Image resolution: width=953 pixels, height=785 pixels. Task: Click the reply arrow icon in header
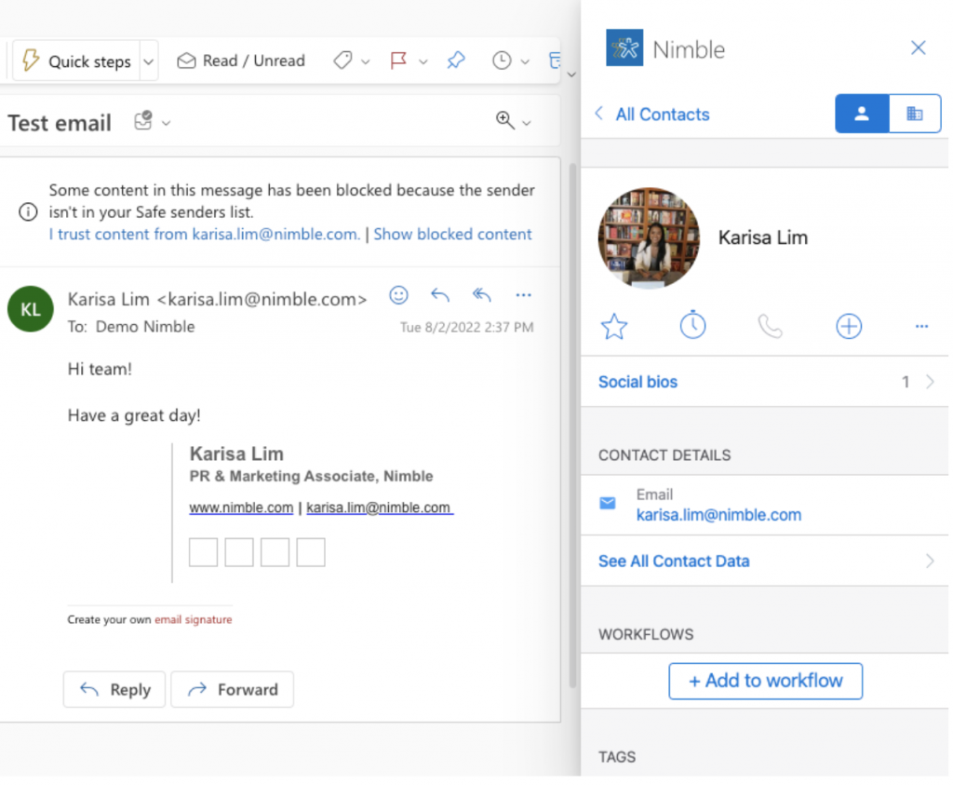pos(440,295)
